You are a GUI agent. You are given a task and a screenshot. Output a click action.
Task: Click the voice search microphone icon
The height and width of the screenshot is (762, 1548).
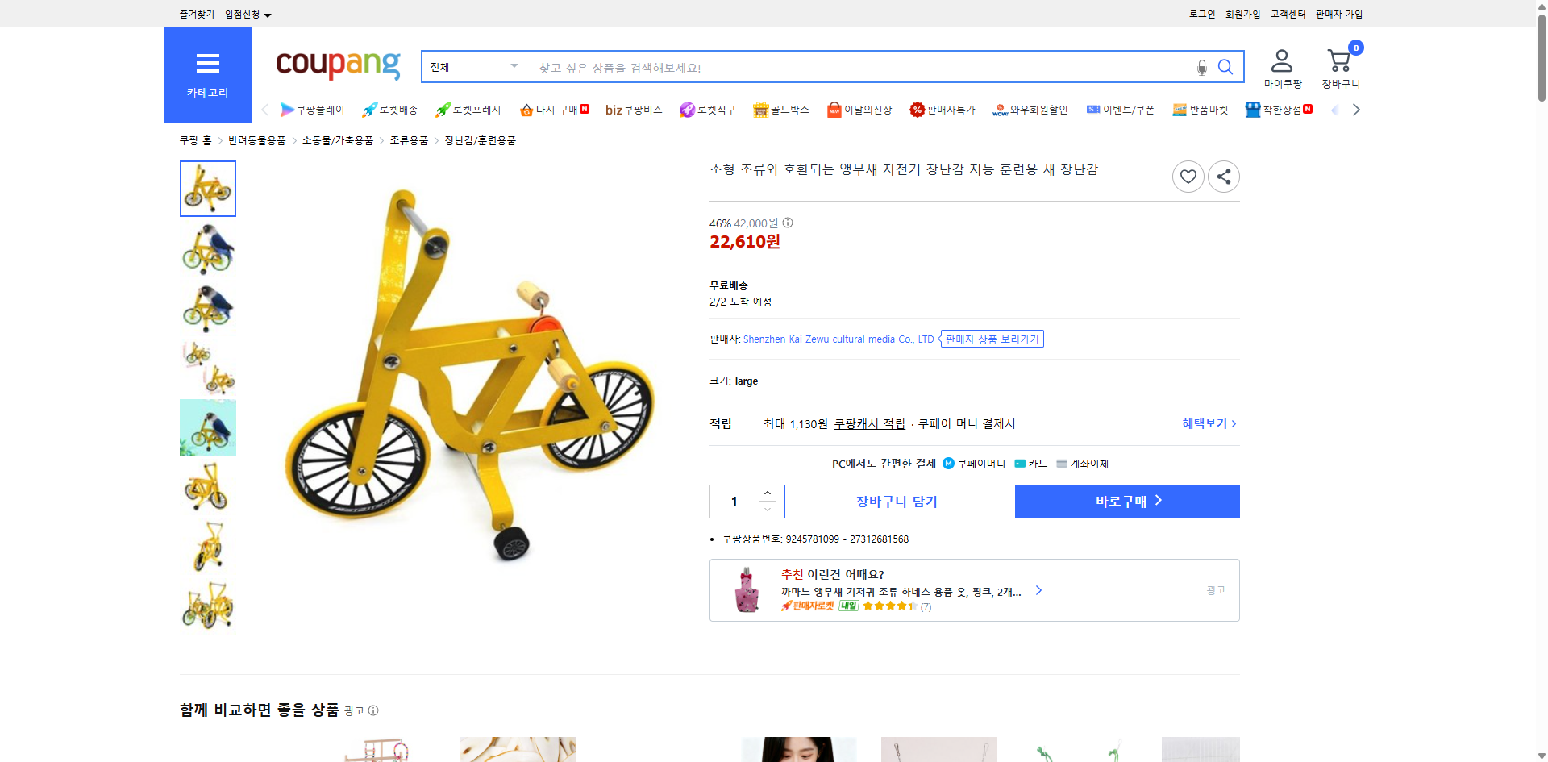point(1201,67)
